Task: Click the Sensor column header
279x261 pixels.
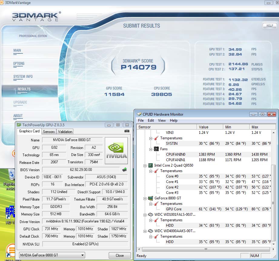Action: [167, 127]
